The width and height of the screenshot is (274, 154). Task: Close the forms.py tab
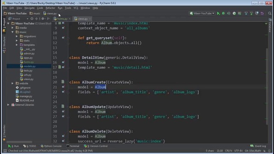coord(69,19)
